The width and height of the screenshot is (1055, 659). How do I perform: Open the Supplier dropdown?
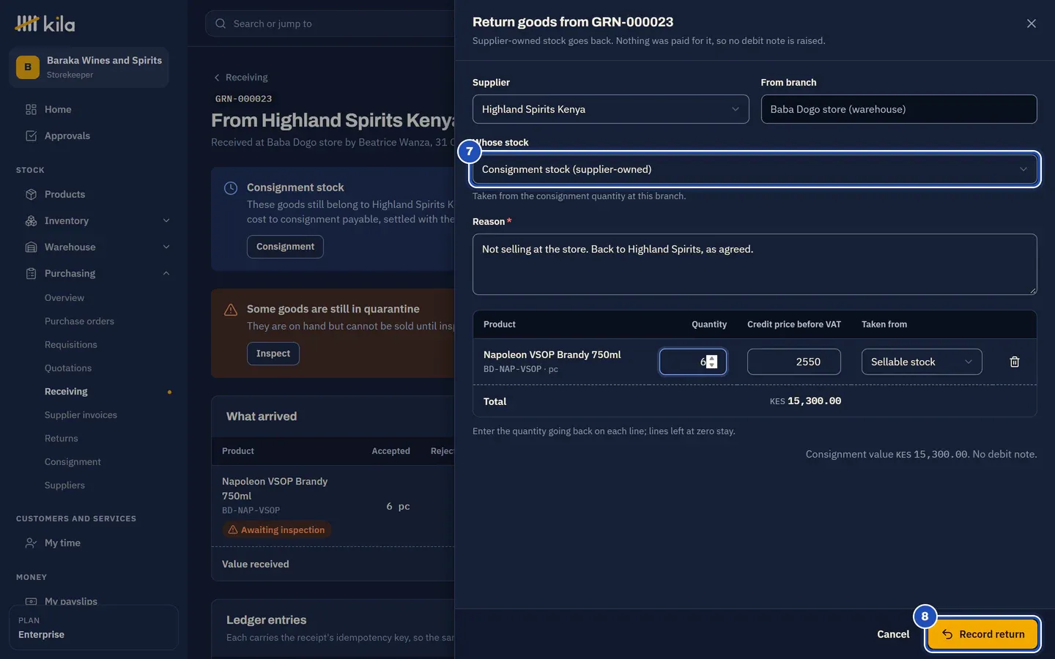610,109
